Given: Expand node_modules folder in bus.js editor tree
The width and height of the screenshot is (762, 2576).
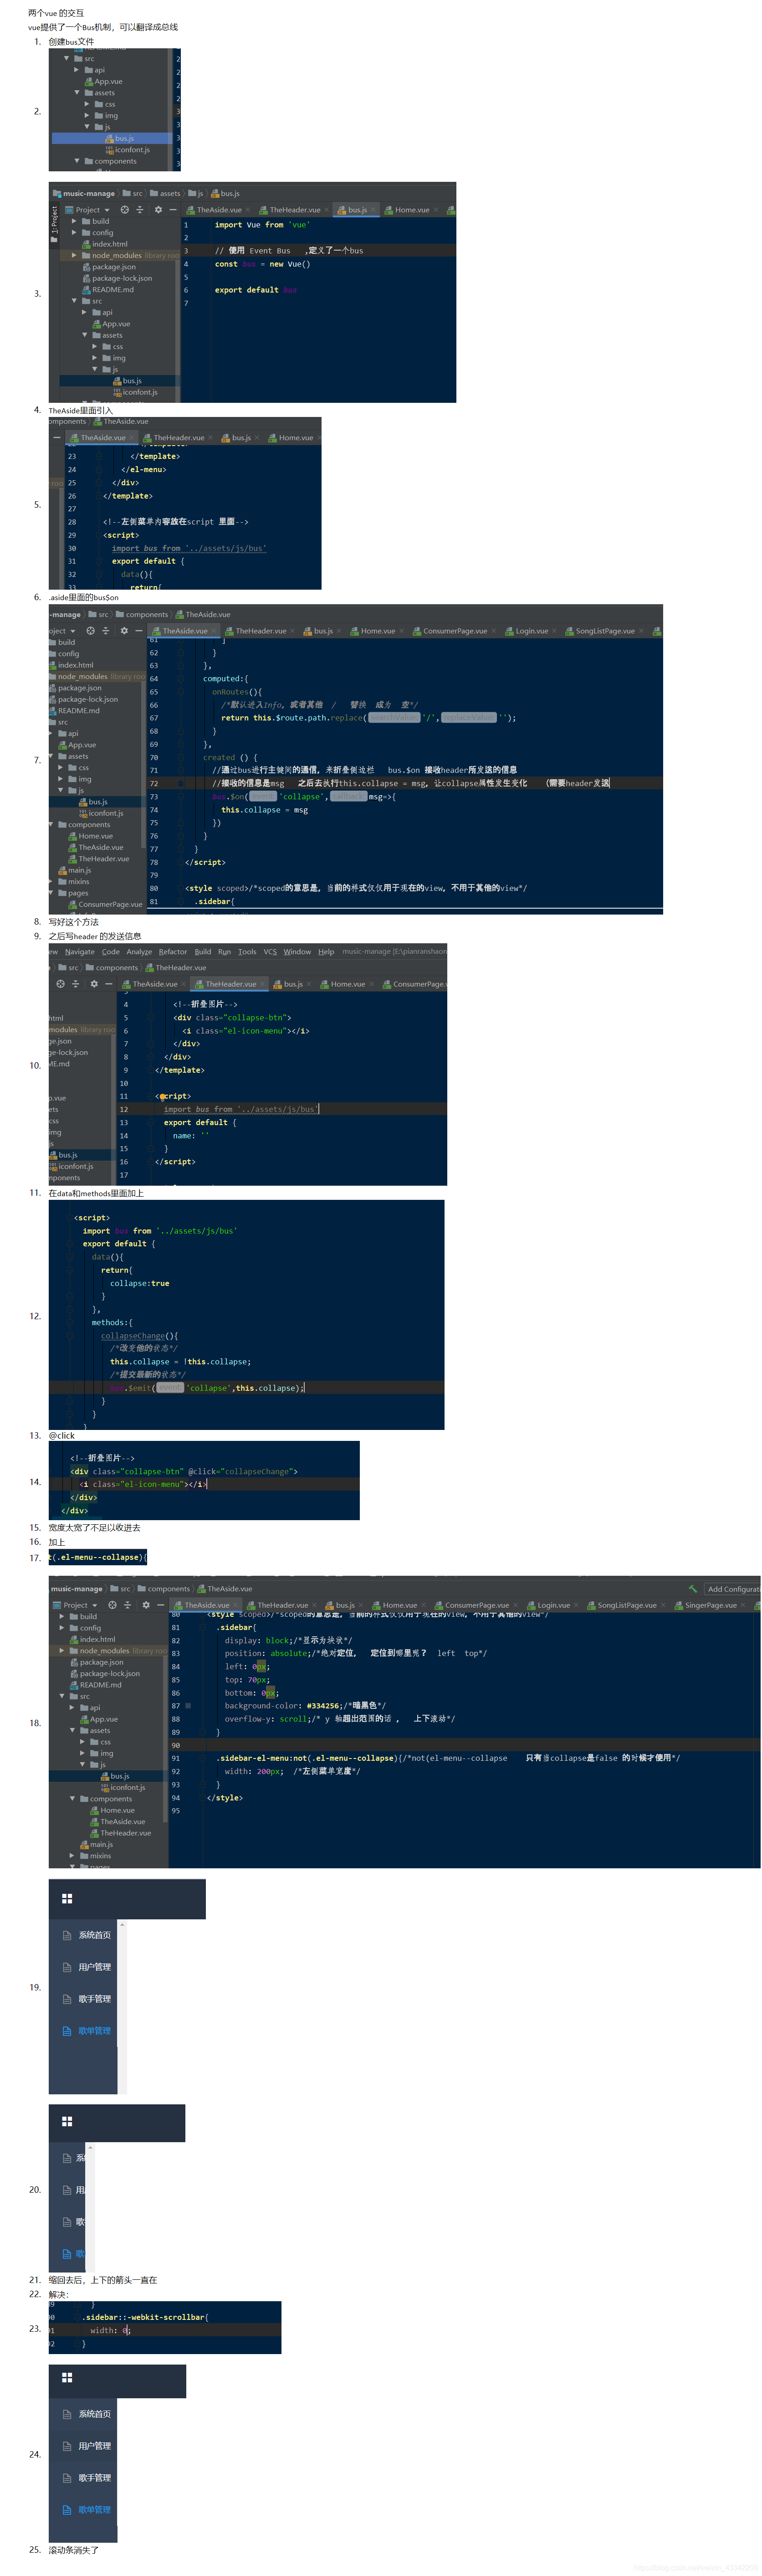Looking at the screenshot, I should click(73, 255).
